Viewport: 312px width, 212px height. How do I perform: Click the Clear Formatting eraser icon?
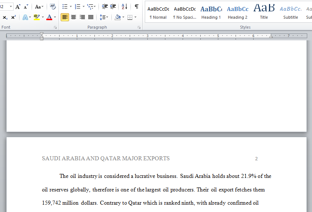tap(53, 7)
